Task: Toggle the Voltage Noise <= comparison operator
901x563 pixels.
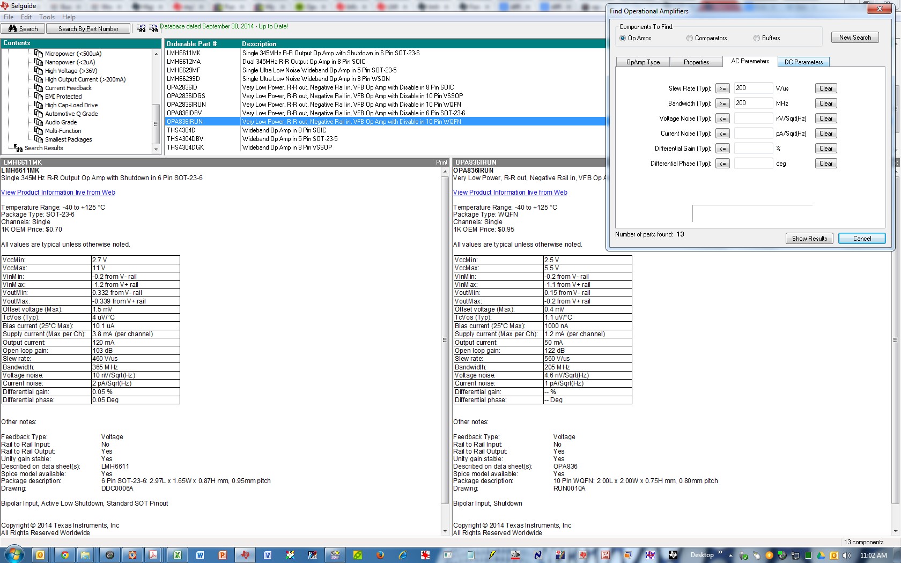Action: [x=722, y=118]
